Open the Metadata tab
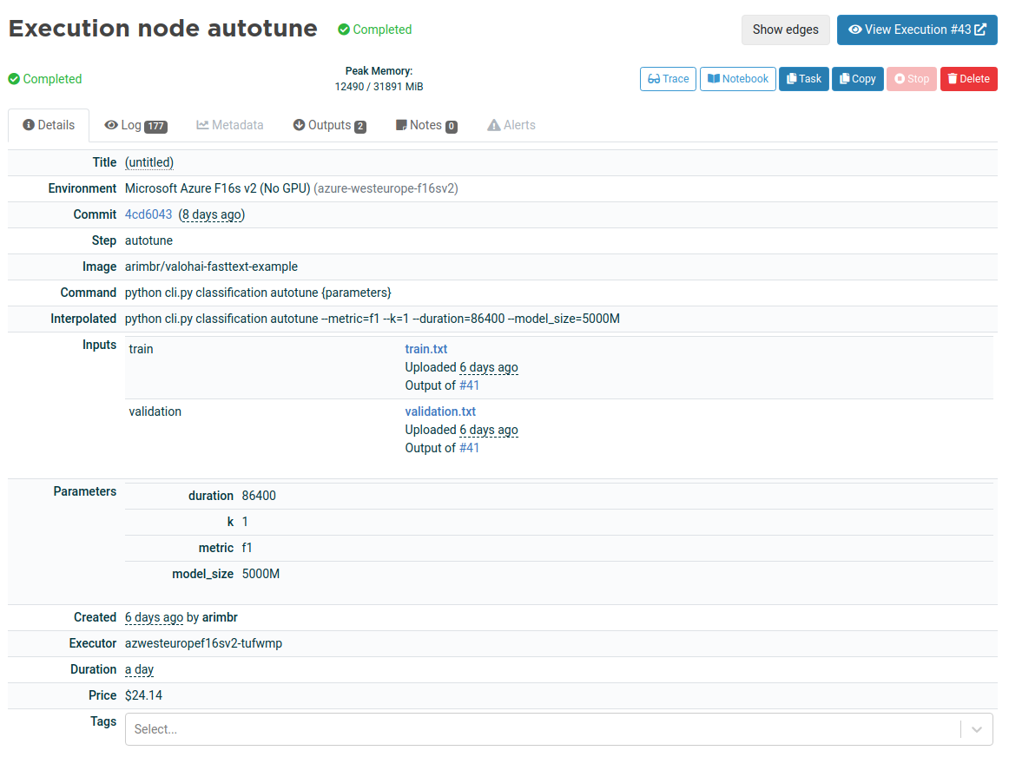The width and height of the screenshot is (1009, 757). pos(230,125)
